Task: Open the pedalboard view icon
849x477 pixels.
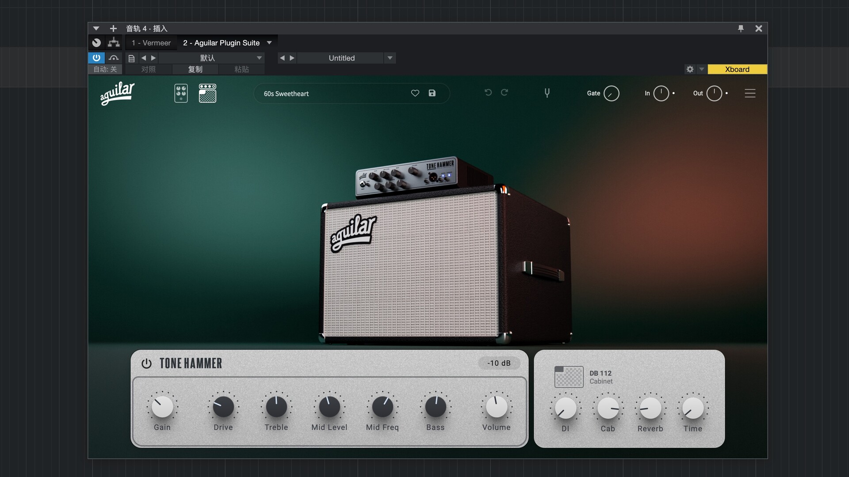Action: tap(181, 93)
